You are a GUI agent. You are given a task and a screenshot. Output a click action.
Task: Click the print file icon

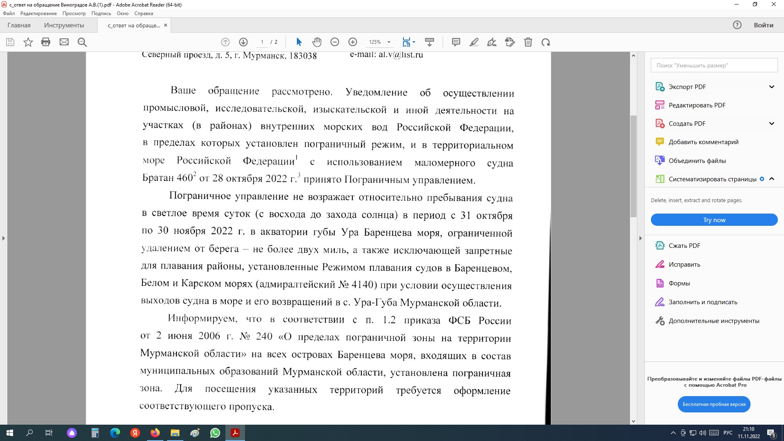click(x=46, y=42)
